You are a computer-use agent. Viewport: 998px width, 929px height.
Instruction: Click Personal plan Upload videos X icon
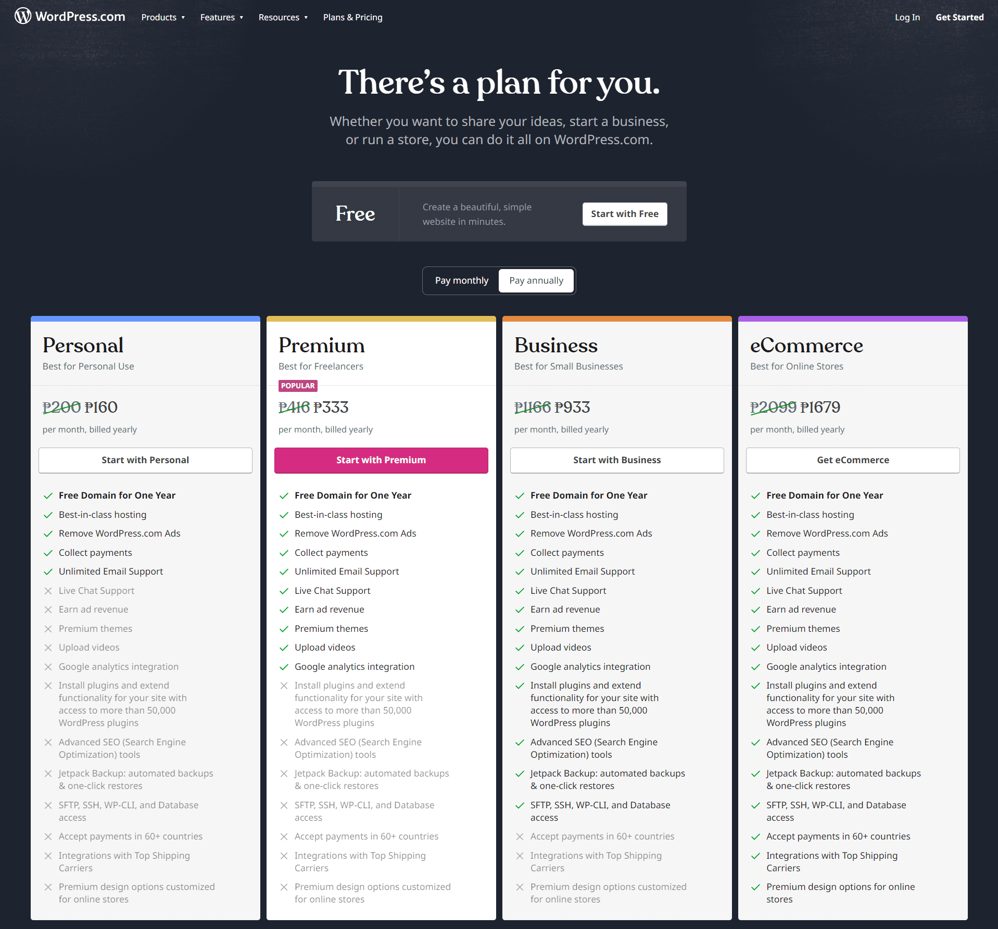pyautogui.click(x=48, y=647)
